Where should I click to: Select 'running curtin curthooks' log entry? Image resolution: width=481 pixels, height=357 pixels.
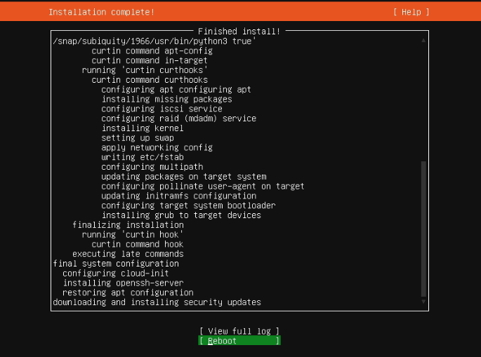tap(145, 70)
